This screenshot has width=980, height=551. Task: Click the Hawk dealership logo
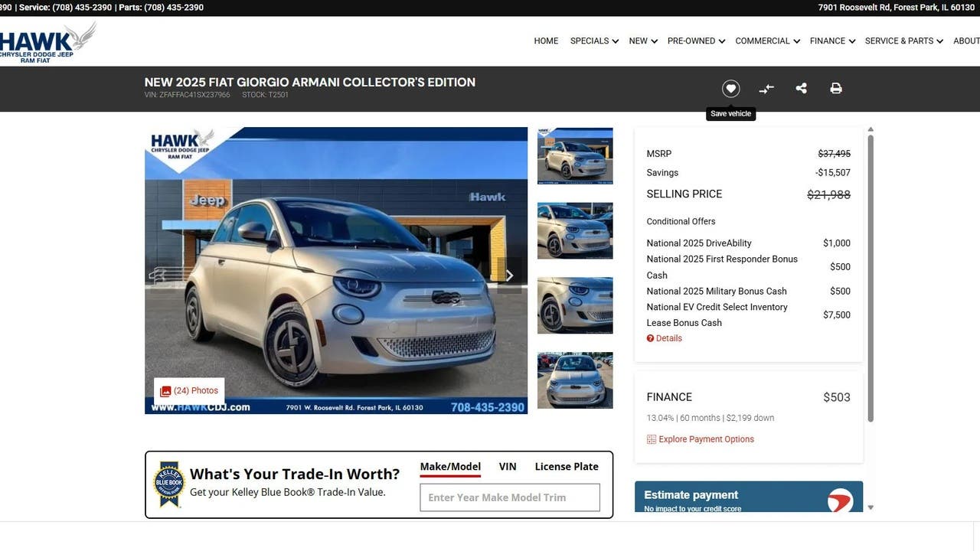[x=47, y=42]
